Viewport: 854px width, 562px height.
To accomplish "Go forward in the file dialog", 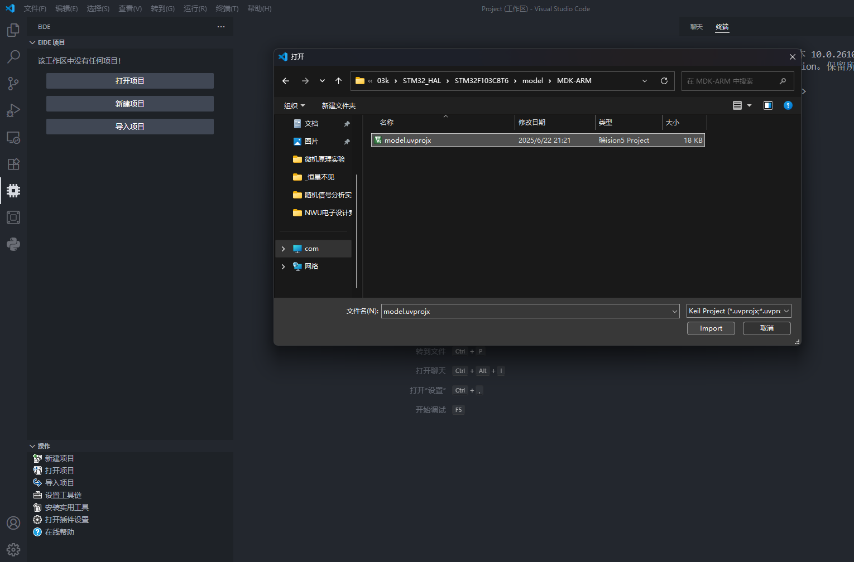I will [305, 81].
